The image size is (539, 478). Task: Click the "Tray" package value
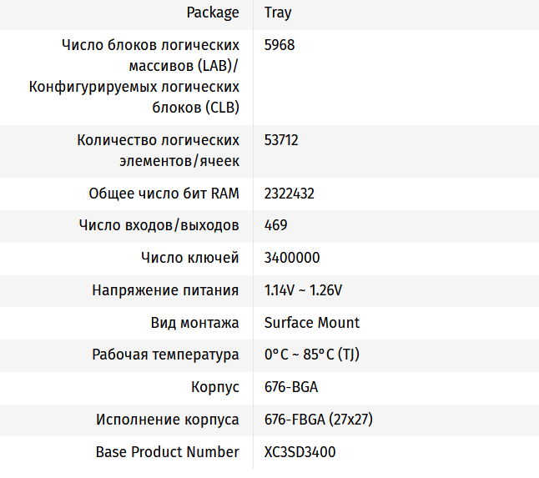pos(278,13)
